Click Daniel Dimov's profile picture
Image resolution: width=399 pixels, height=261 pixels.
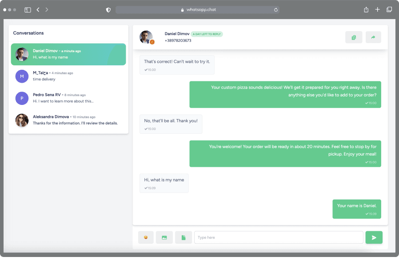coord(146,37)
